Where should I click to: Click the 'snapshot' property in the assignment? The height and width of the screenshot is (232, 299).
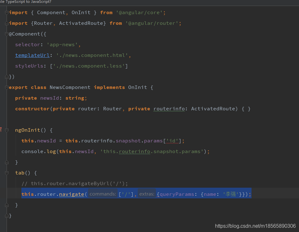pos(128,141)
